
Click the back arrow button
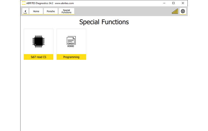point(25,11)
